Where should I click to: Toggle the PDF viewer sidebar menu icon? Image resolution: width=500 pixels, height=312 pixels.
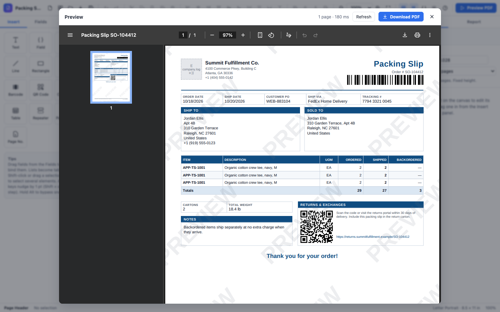(70, 35)
